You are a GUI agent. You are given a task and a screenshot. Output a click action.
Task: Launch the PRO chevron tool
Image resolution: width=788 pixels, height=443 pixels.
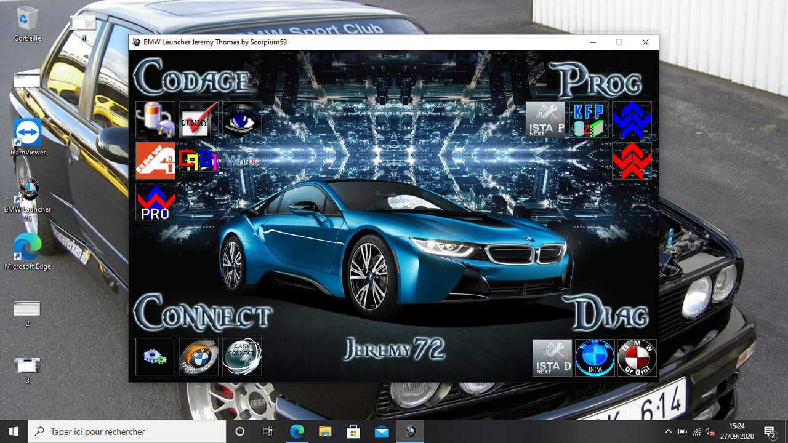coord(155,202)
